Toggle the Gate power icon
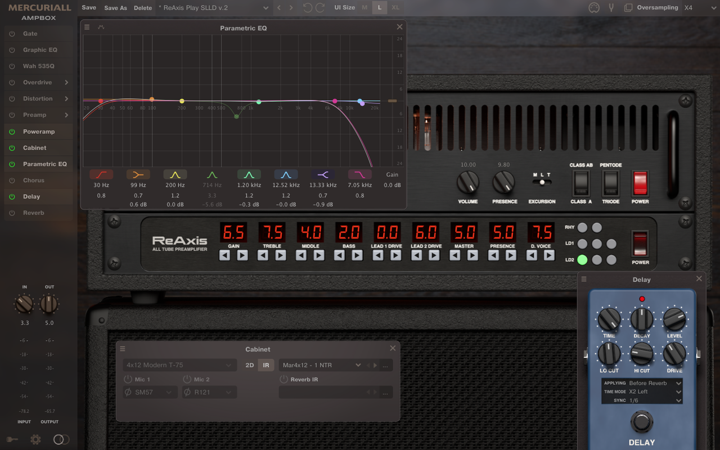The width and height of the screenshot is (720, 450). click(x=12, y=34)
